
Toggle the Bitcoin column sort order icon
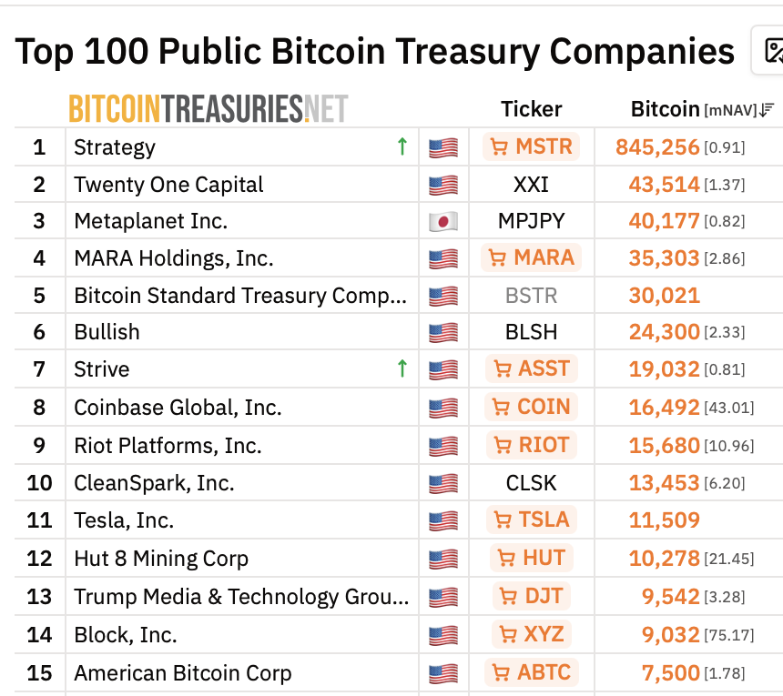[767, 110]
